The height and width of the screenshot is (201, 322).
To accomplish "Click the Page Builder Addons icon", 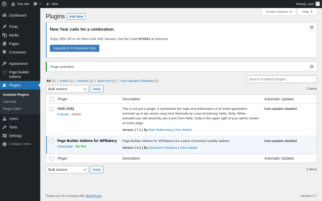I will [x=5, y=72].
